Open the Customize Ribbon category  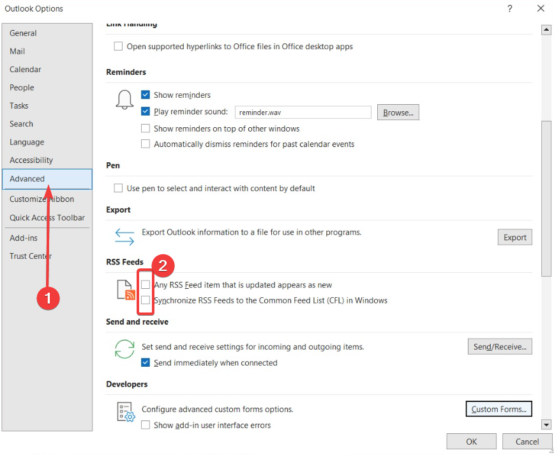(47, 199)
